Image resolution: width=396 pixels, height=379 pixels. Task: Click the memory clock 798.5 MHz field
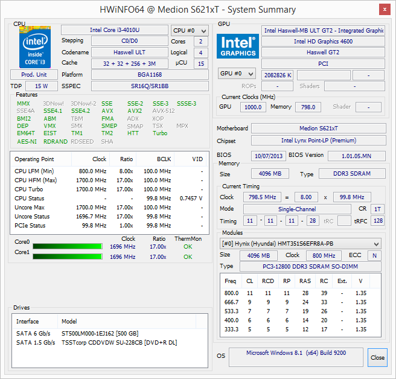[x=262, y=197]
